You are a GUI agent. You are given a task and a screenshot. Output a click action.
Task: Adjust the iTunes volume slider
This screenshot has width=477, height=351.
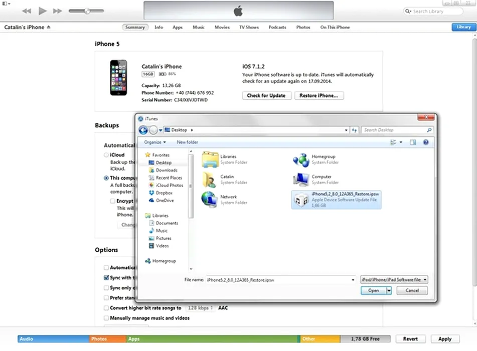click(x=87, y=11)
